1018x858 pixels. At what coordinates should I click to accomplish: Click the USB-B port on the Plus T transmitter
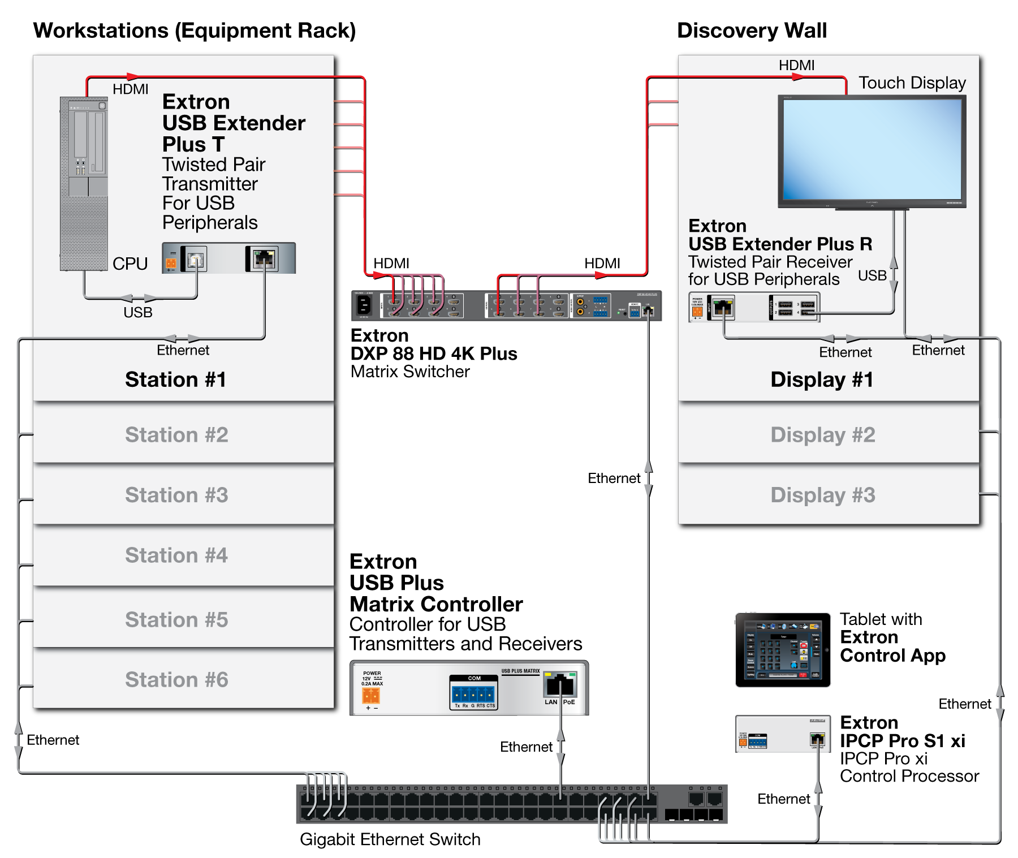click(196, 260)
